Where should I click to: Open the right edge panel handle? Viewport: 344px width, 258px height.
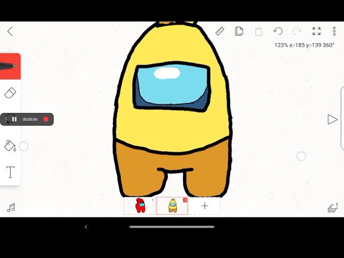point(342,118)
